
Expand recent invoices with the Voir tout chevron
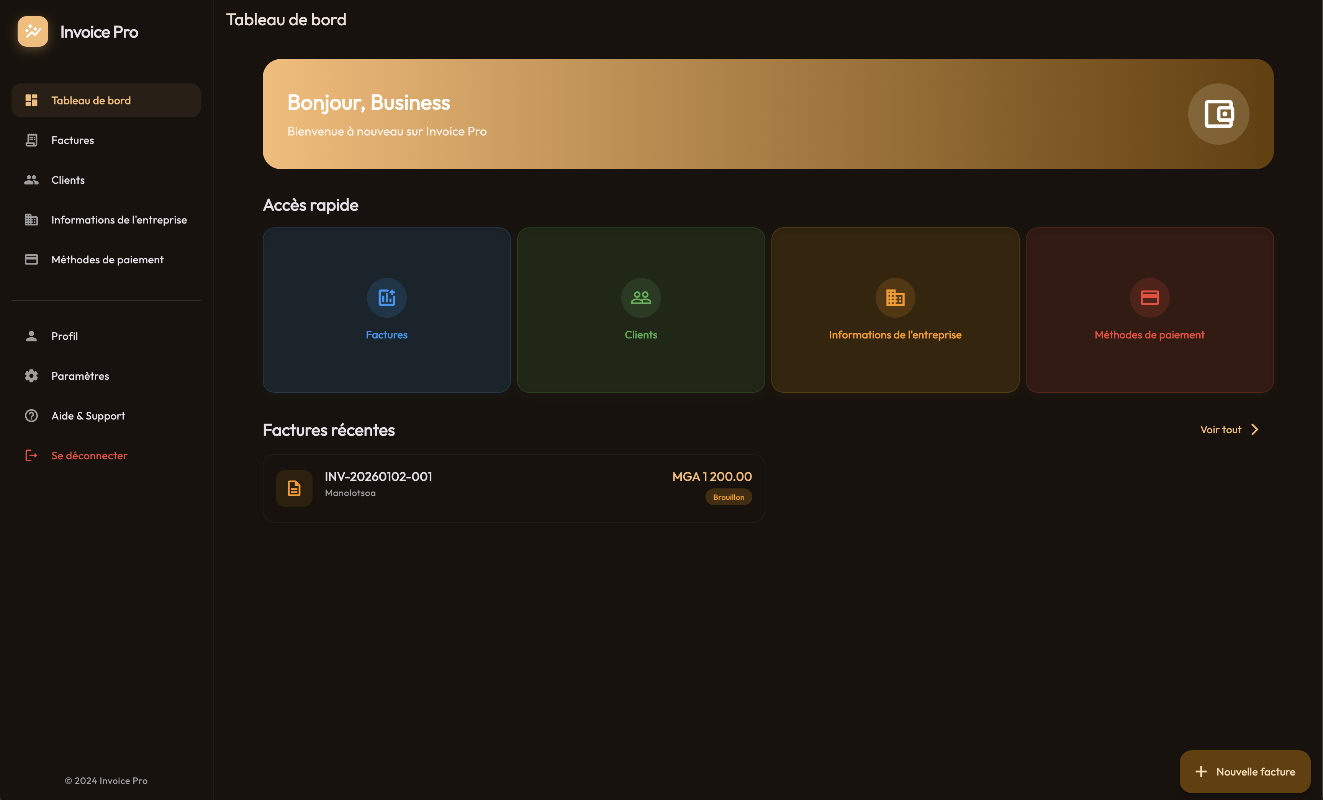coord(1255,429)
